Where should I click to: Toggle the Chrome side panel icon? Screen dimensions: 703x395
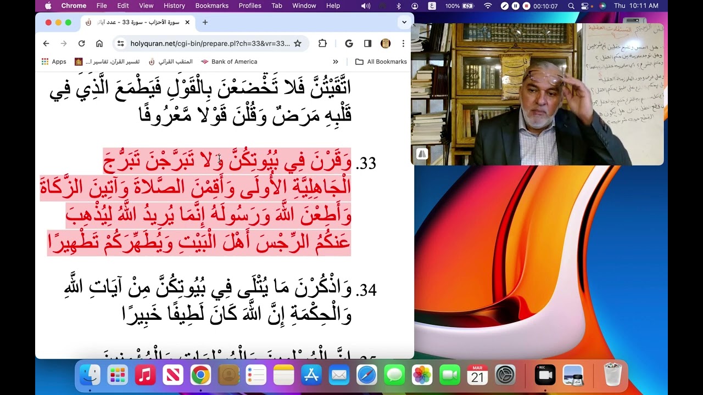[367, 43]
